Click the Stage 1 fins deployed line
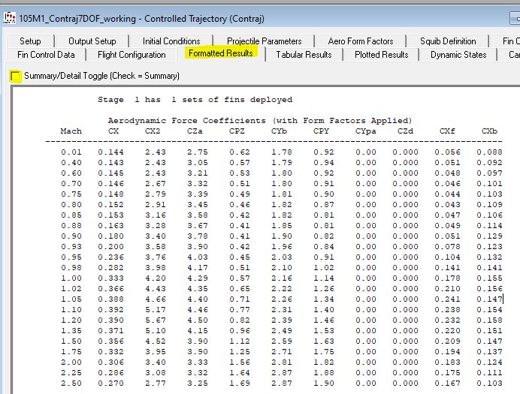The image size is (520, 394). [195, 99]
